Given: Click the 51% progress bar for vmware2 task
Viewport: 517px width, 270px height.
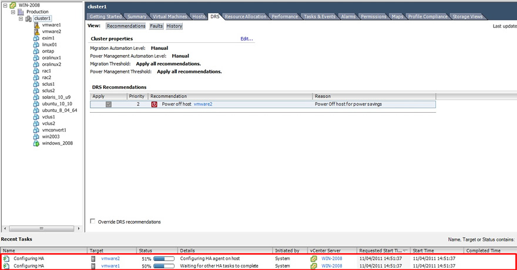Looking at the screenshot, I should 164,258.
